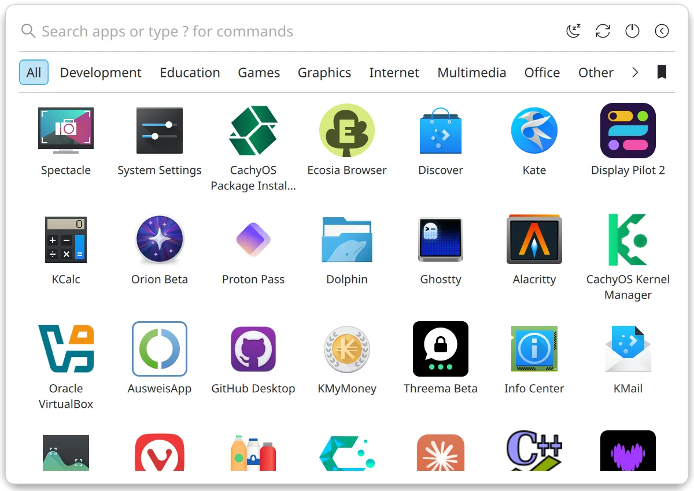694x491 pixels.
Task: Switch to the Internet category
Action: click(x=394, y=72)
